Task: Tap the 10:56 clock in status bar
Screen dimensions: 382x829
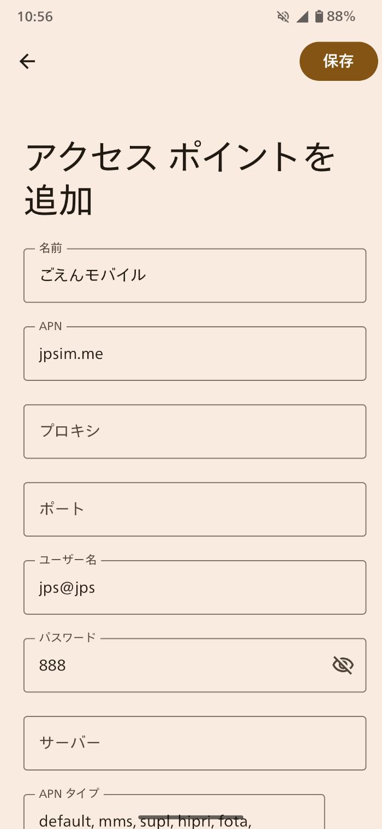Action: click(35, 17)
